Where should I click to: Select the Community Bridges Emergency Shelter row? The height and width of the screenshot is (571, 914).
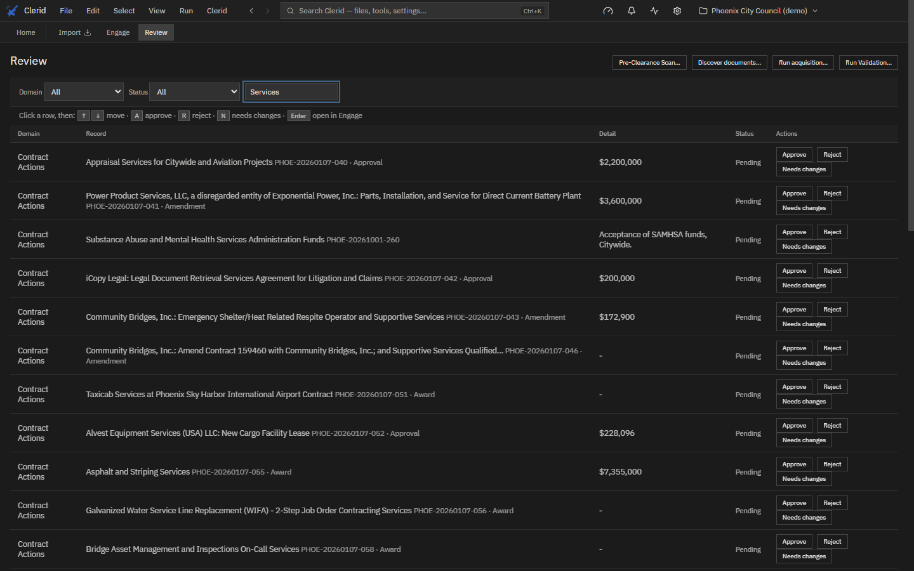(454, 317)
